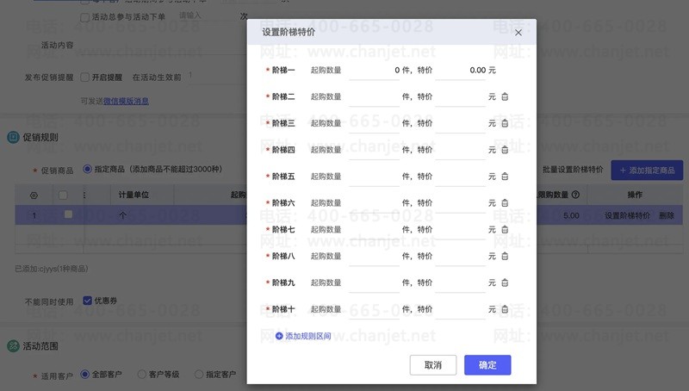Delete tier 阶梯八 with trash icon
This screenshot has width=689, height=391.
(505, 256)
